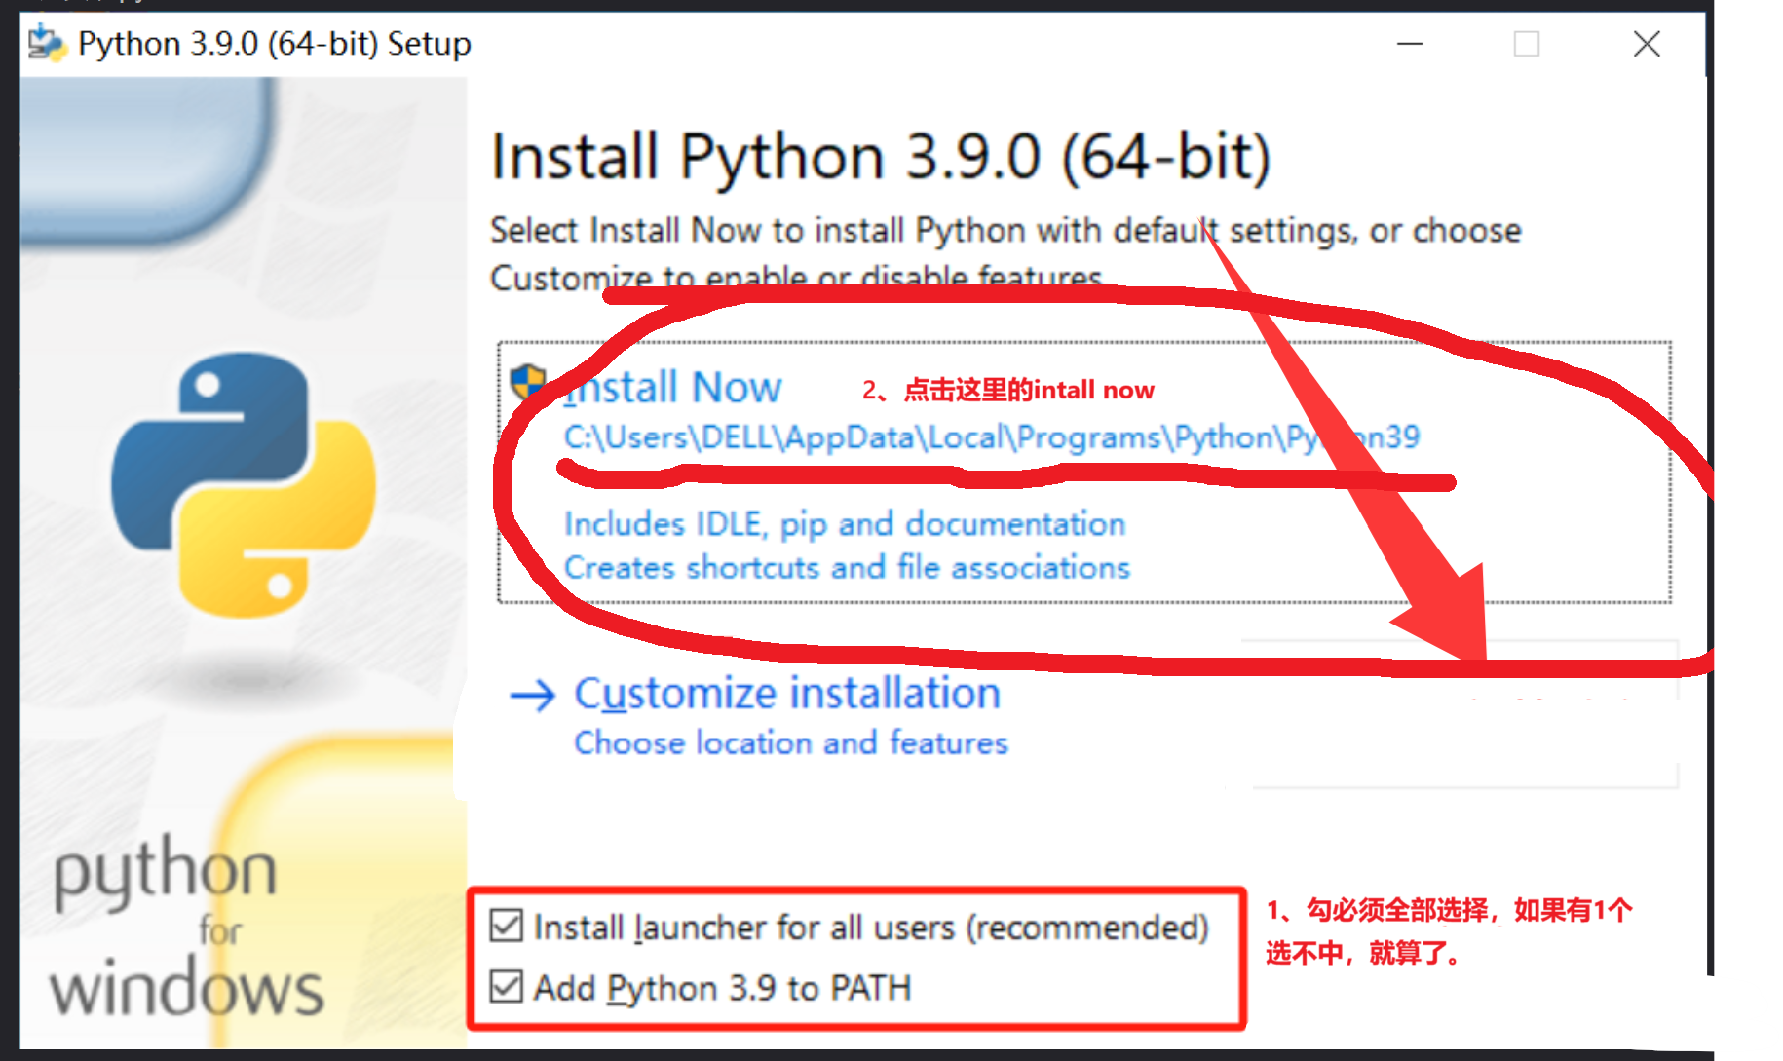Click 'Choose location and features' text

click(x=791, y=743)
